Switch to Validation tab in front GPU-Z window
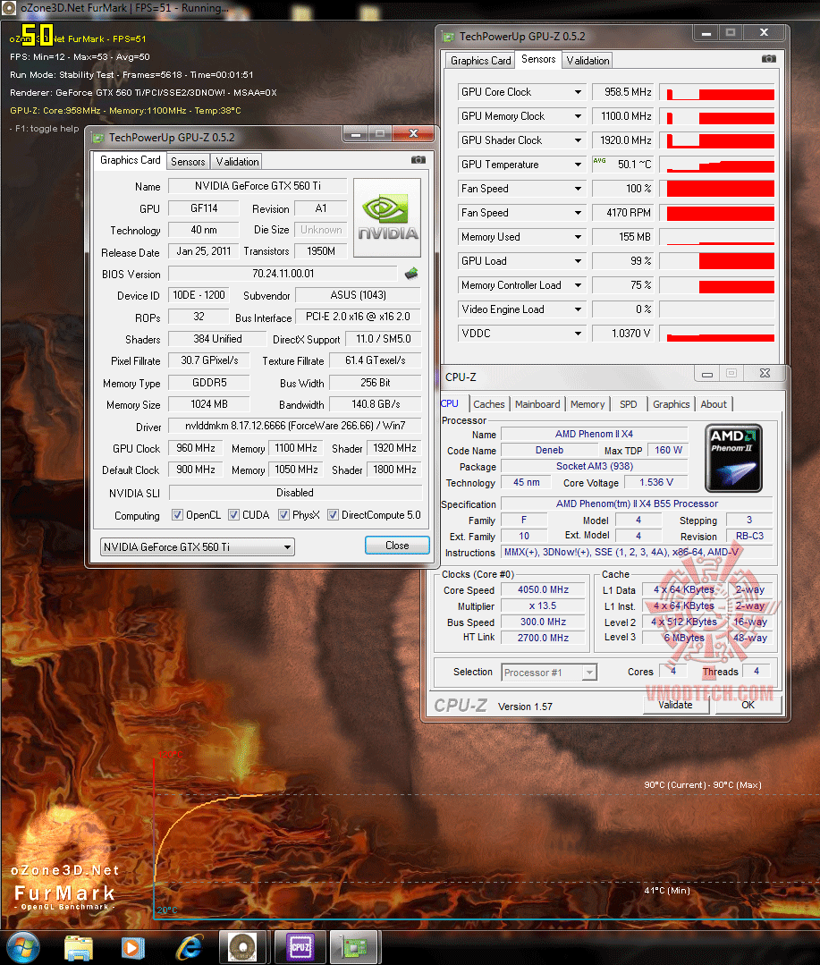This screenshot has width=820, height=965. pyautogui.click(x=237, y=162)
